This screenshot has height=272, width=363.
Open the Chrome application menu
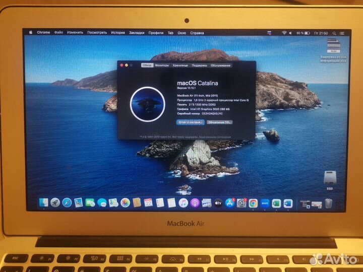coord(43,32)
